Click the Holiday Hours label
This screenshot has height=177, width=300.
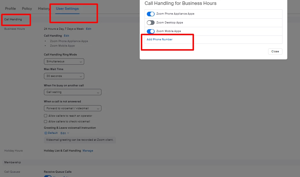pyautogui.click(x=14, y=150)
